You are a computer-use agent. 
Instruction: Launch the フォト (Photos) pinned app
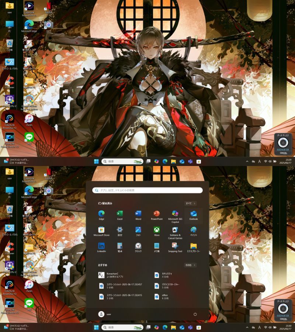(x=138, y=231)
